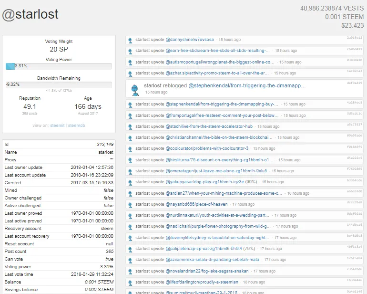Click avatar icon beside palipleten upvote row
This screenshot has width=367, height=294.
(x=130, y=249)
